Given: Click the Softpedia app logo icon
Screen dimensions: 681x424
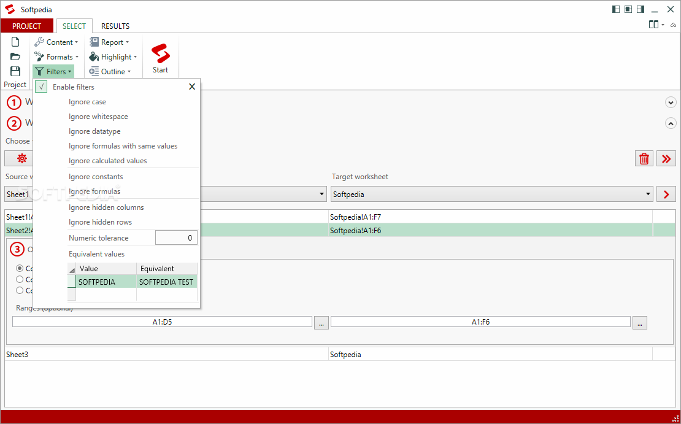Looking at the screenshot, I should point(10,9).
